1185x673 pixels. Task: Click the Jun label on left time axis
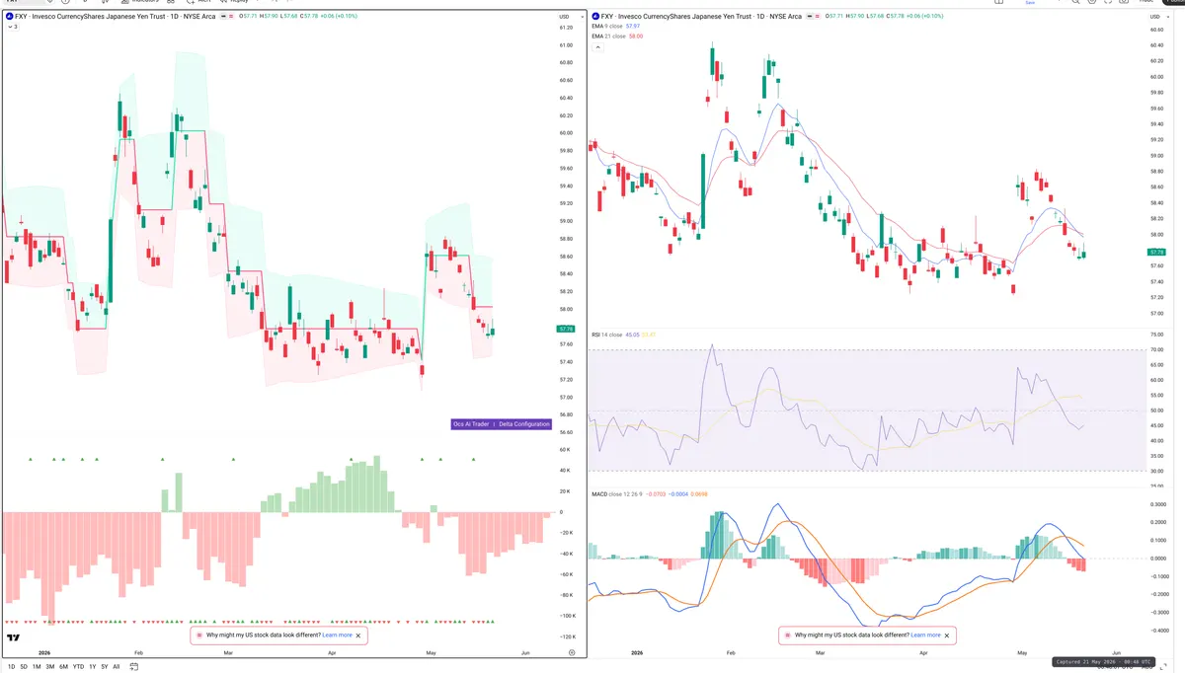click(x=525, y=653)
